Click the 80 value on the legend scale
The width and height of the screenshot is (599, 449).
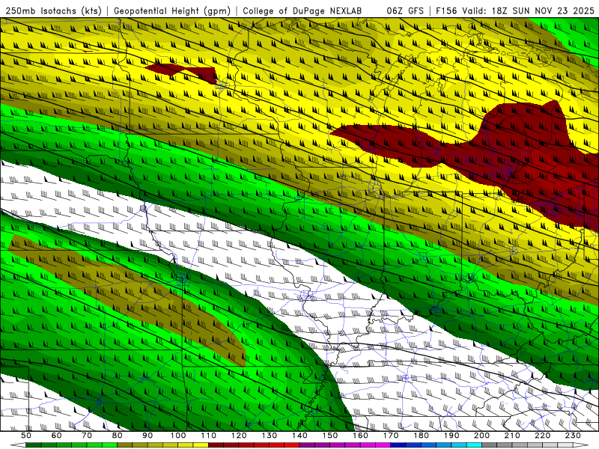coord(118,436)
